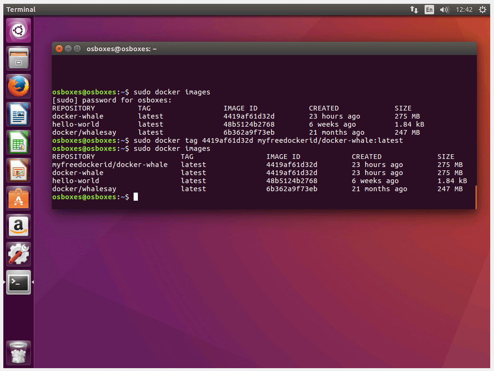This screenshot has height=371, width=494.
Task: Maximize the osboxes terminal window
Action: (77, 49)
